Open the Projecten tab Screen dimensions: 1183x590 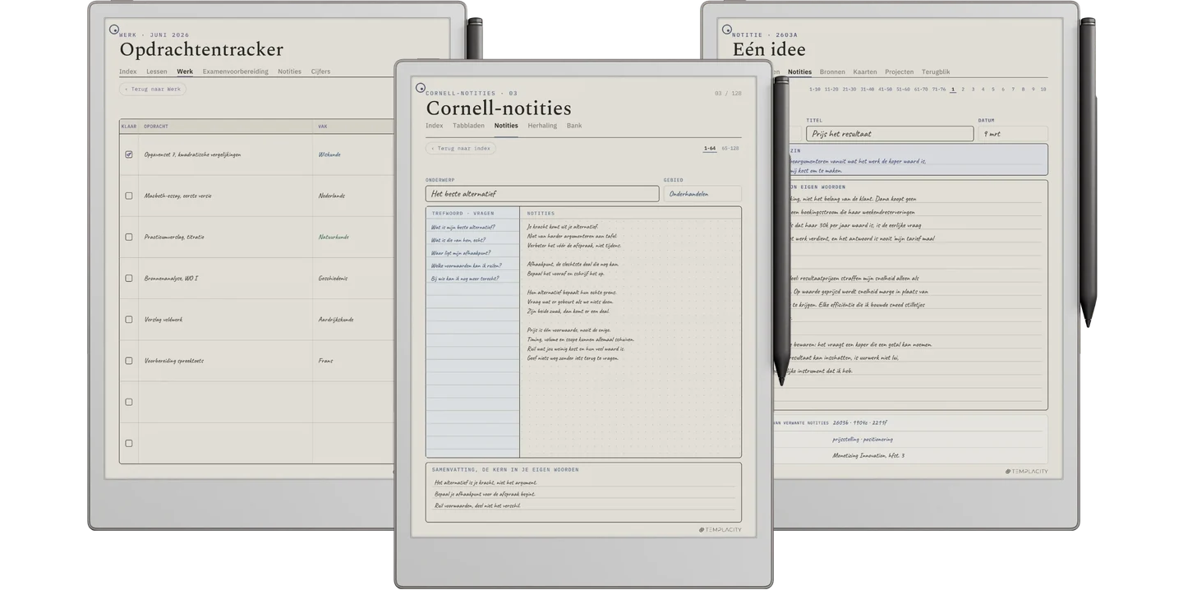coord(900,72)
